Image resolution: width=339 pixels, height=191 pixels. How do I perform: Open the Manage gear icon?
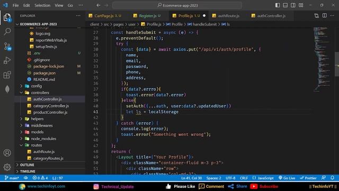(x=7, y=167)
